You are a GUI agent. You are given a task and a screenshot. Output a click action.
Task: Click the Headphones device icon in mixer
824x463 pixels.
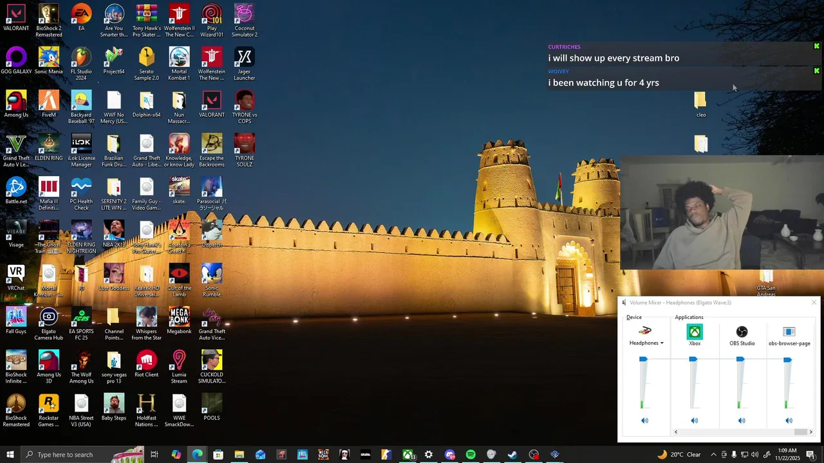644,331
